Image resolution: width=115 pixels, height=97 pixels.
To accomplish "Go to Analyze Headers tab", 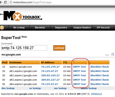I will 82,28.
